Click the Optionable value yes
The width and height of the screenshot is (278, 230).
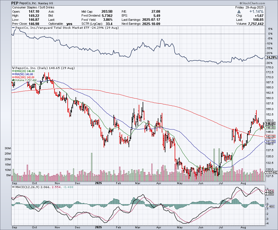point(69,24)
